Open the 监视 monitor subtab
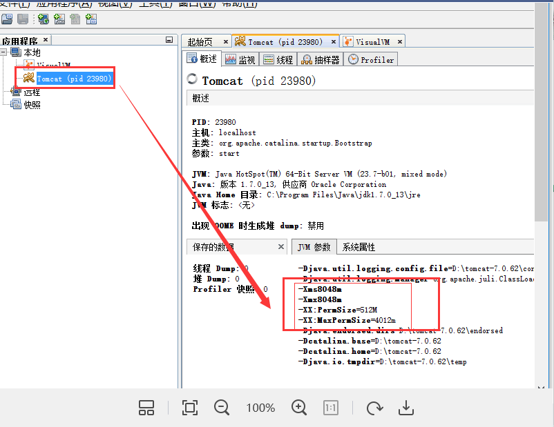 tap(240, 59)
